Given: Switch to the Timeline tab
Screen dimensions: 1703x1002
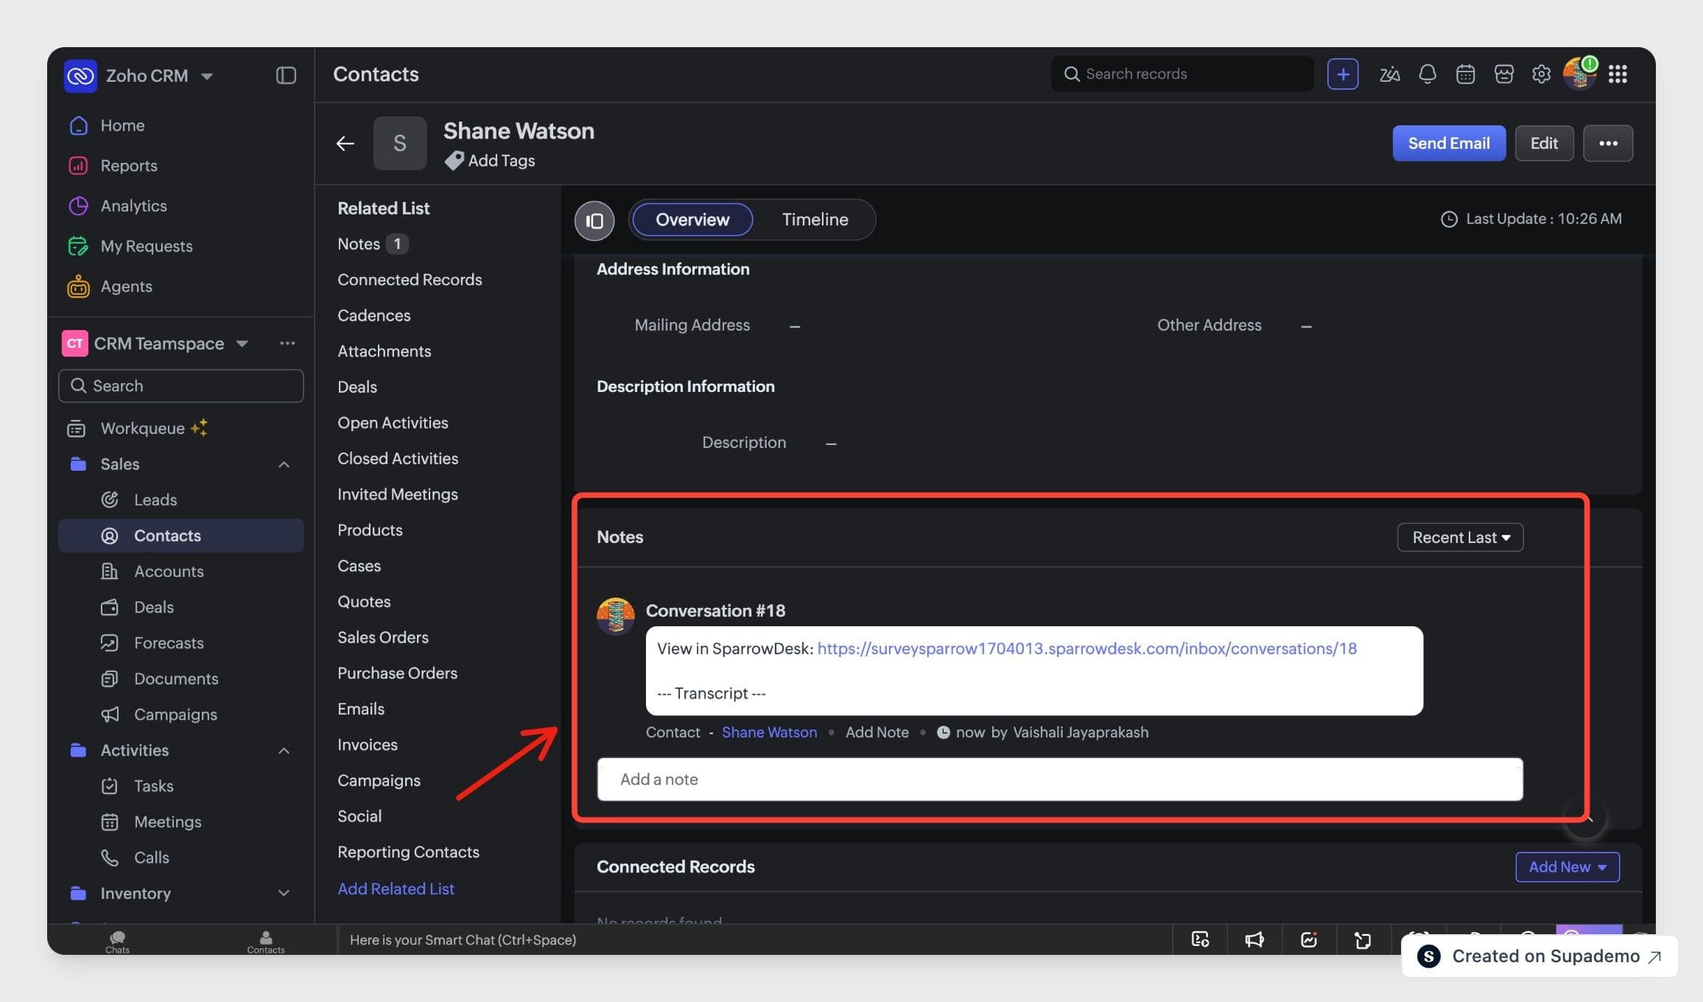Looking at the screenshot, I should tap(815, 220).
